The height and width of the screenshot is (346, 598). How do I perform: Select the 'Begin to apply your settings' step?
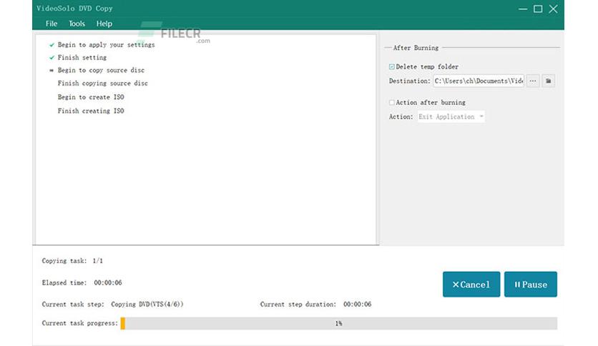(x=107, y=45)
